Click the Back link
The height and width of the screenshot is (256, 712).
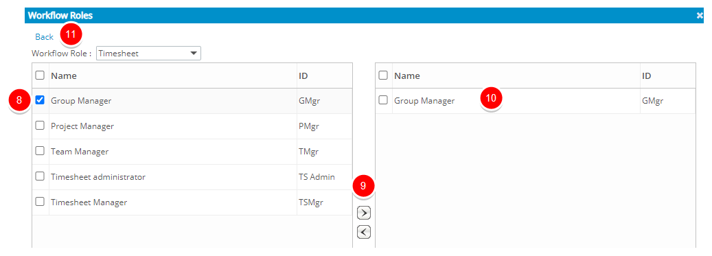coord(44,37)
